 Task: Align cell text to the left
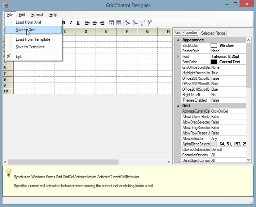pyautogui.click(x=87, y=23)
